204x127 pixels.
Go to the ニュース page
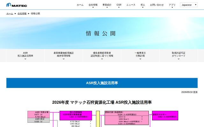coord(131,5)
